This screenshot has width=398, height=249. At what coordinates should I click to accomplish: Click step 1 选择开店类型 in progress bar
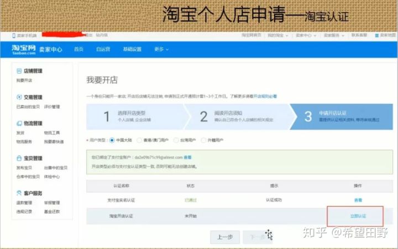(x=133, y=116)
